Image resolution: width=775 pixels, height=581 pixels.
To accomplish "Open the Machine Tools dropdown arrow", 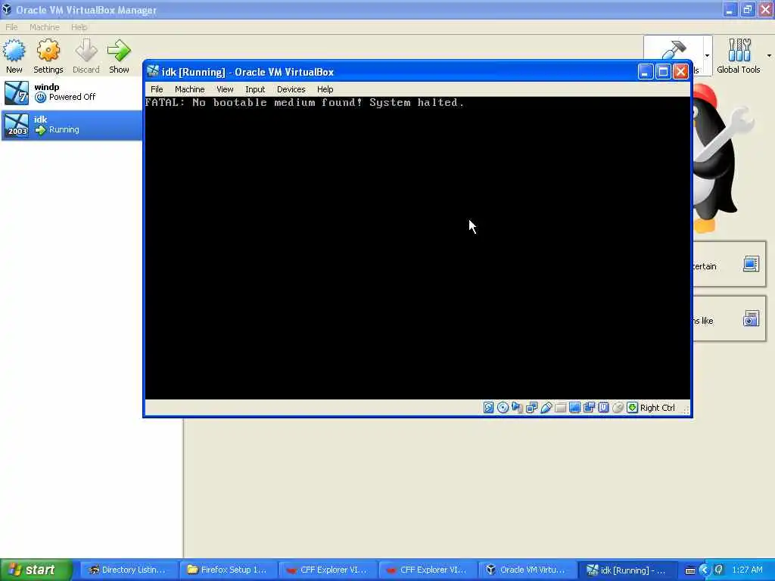I will tap(707, 55).
